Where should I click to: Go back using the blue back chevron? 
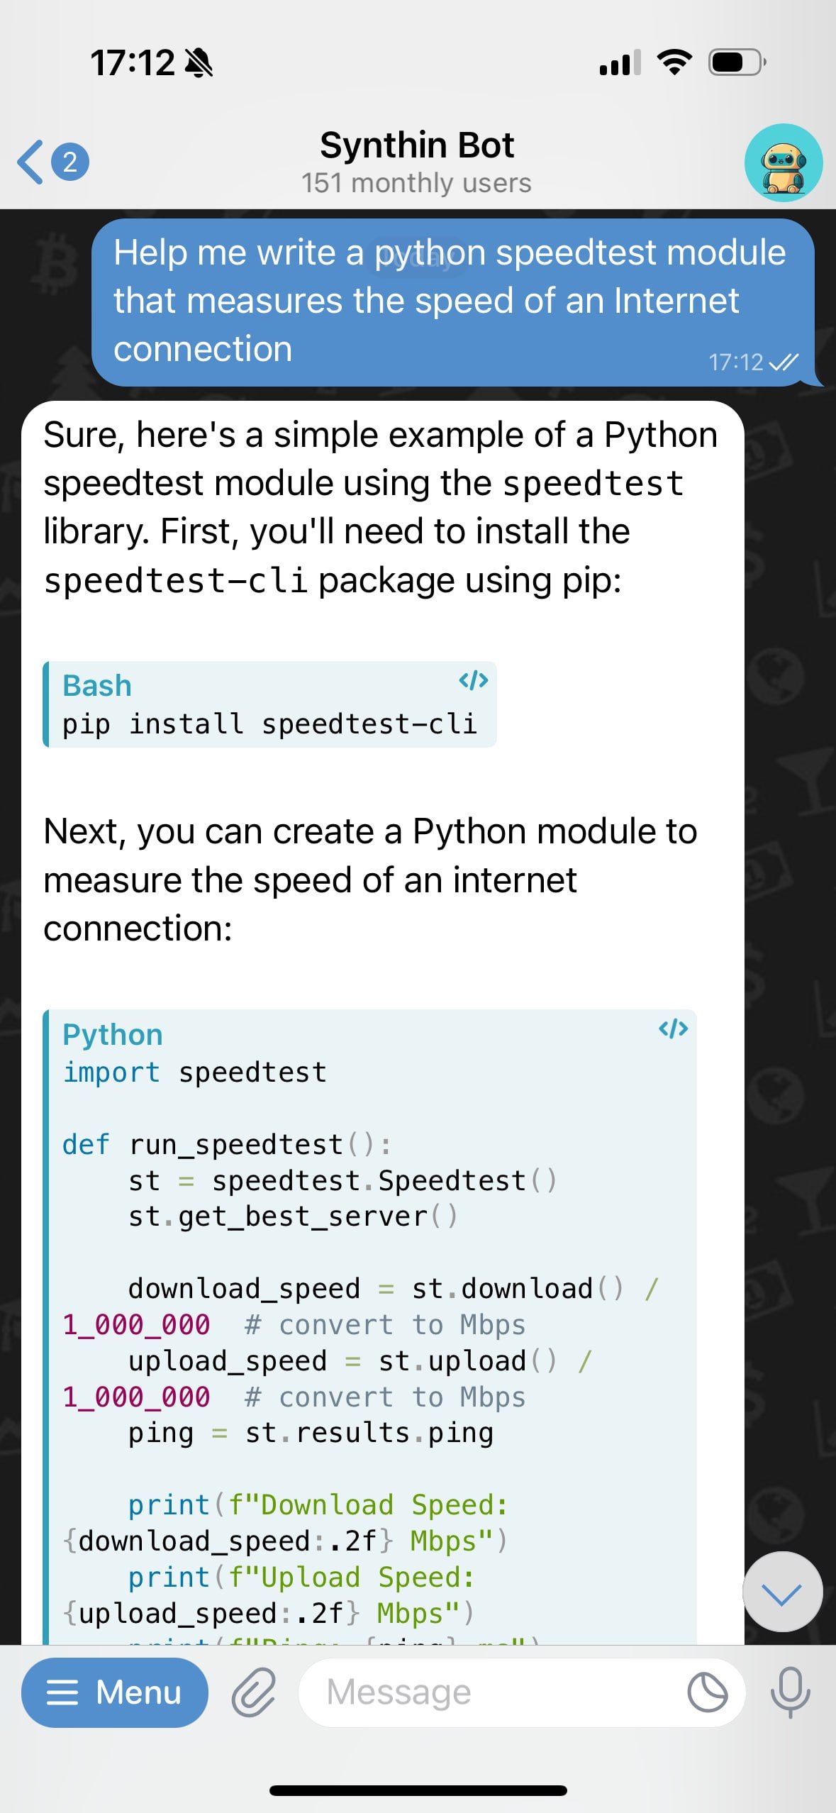(x=30, y=162)
